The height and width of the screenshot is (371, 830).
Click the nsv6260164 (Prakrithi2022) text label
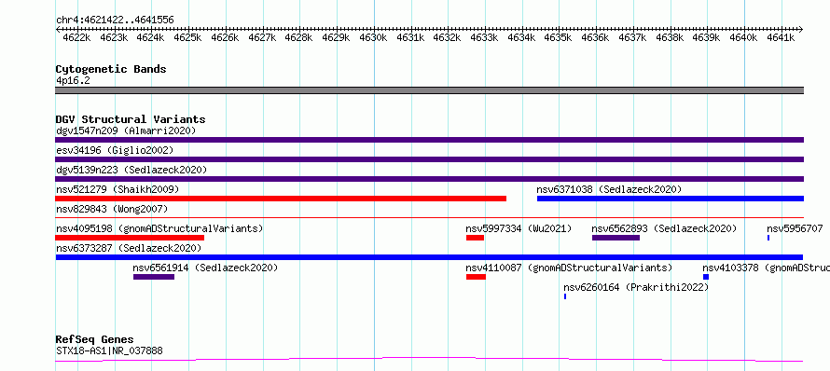(x=636, y=287)
